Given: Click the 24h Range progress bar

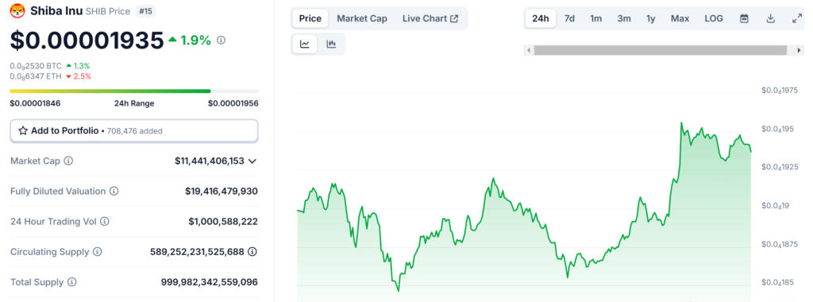Looking at the screenshot, I should coord(133,91).
